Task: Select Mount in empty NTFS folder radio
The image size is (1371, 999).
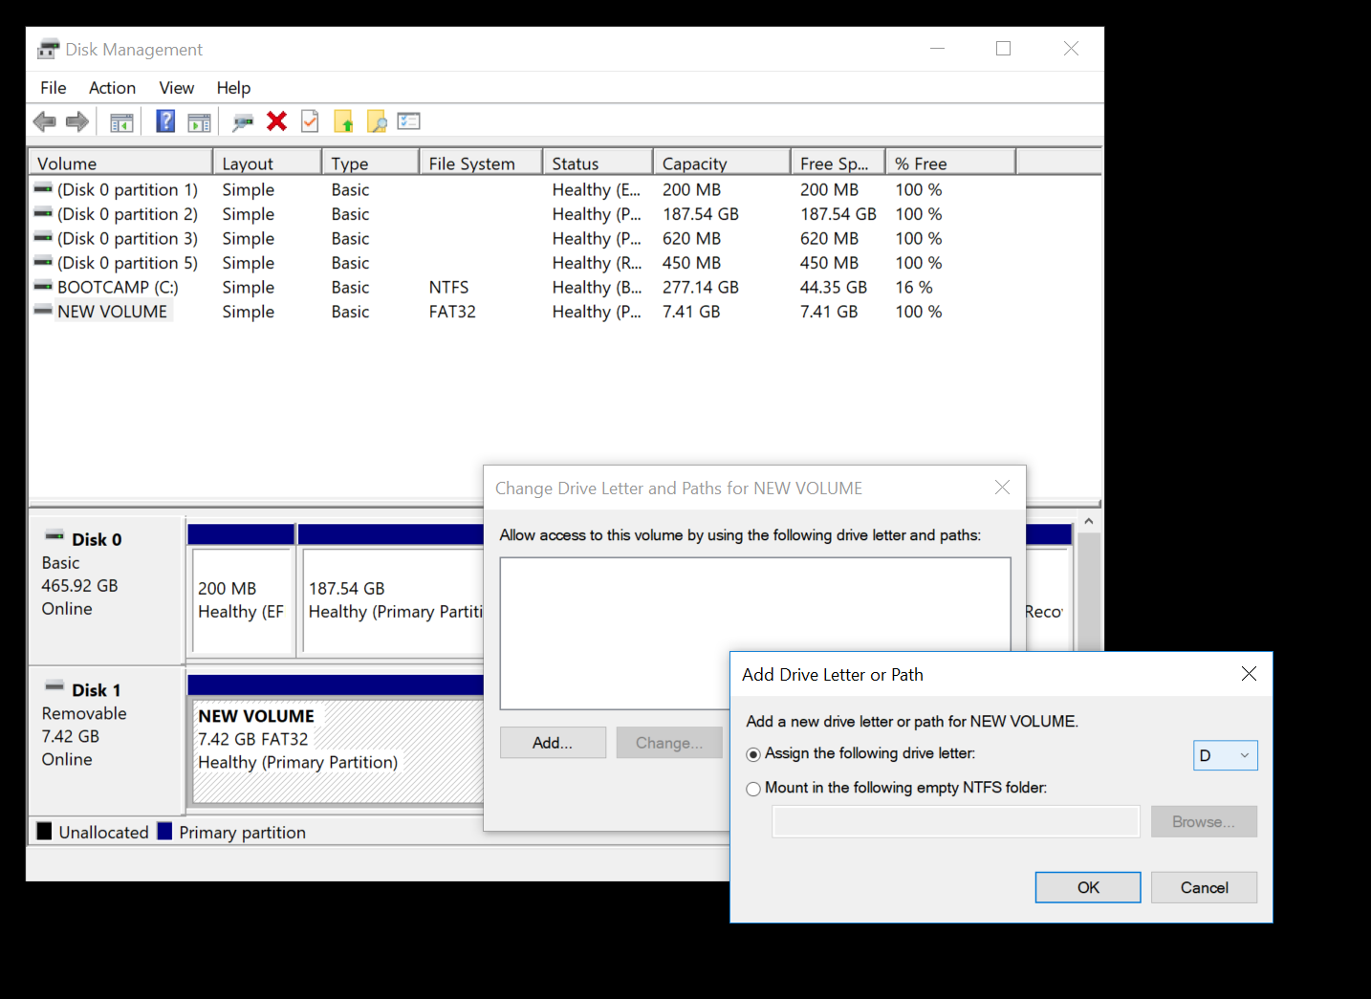Action: (x=753, y=789)
